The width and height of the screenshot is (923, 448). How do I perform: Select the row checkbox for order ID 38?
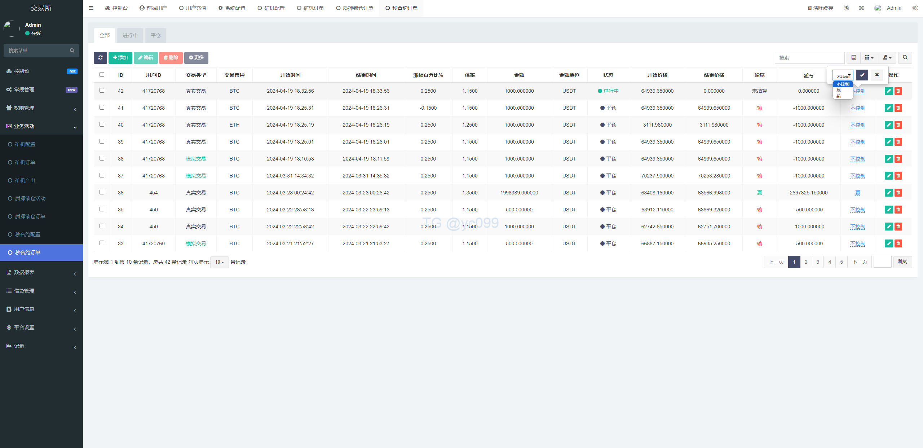[x=102, y=158]
